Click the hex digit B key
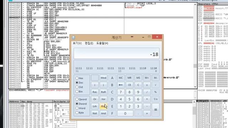Image resolution: width=228 pixels, height=128 pixels. [x=112, y=85]
